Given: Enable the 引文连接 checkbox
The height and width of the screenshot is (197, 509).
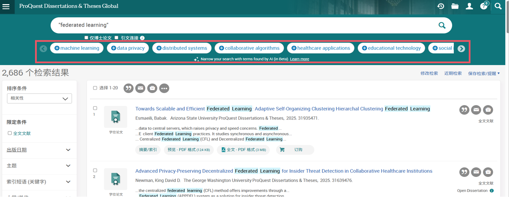Looking at the screenshot, I should click(x=117, y=38).
